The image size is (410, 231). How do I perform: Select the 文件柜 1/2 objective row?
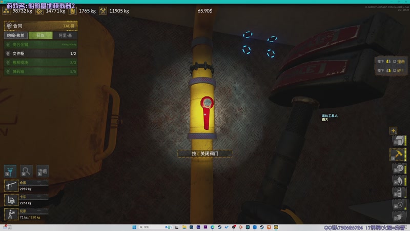tap(40, 53)
